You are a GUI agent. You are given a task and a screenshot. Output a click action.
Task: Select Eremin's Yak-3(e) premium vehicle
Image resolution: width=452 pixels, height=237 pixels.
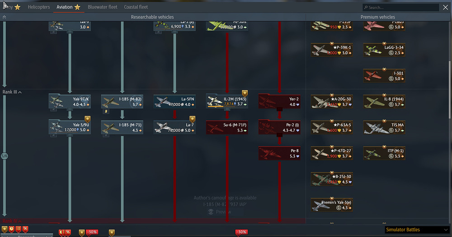(x=332, y=205)
